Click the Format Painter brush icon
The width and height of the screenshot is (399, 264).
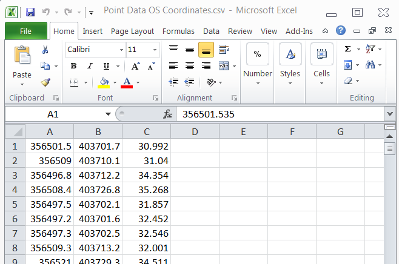coord(45,82)
